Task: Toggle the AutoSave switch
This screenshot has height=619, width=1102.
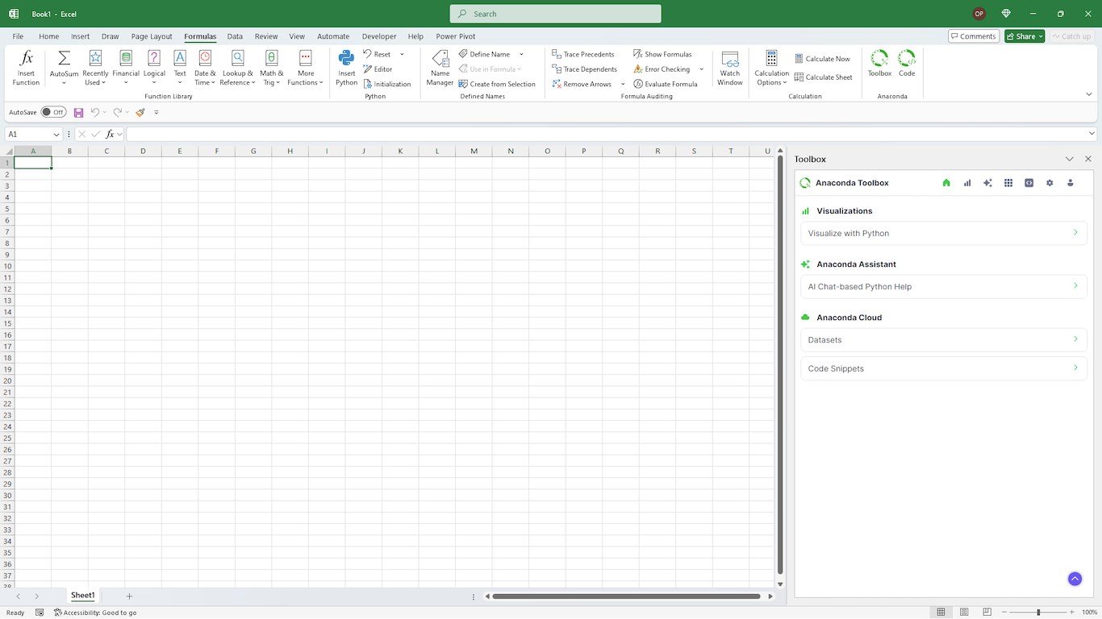Action: click(x=53, y=112)
